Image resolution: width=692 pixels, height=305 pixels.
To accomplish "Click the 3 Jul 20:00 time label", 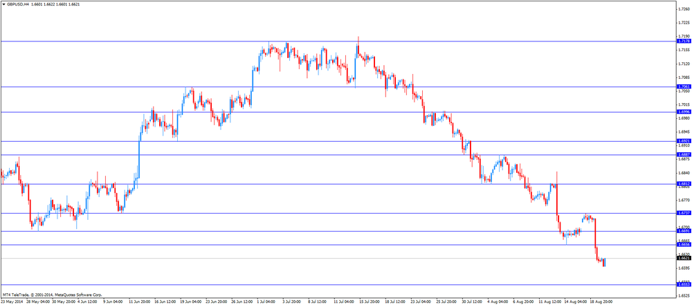I will click(293, 302).
